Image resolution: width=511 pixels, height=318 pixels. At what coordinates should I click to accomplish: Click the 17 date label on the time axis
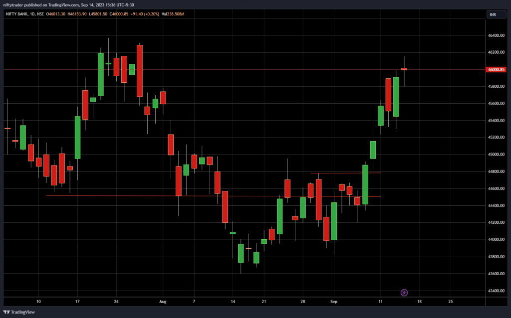click(77, 302)
